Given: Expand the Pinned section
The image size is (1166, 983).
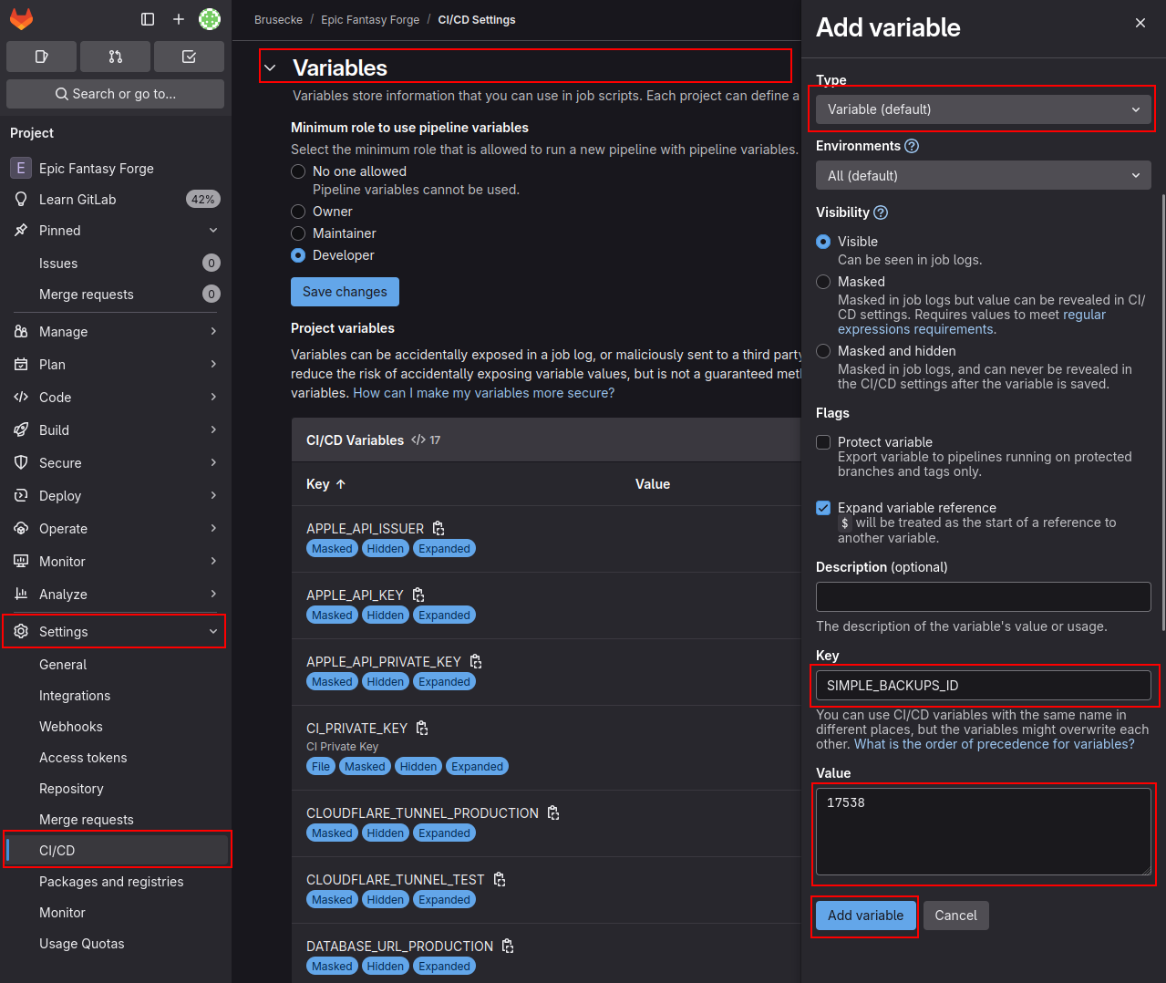Looking at the screenshot, I should (114, 231).
